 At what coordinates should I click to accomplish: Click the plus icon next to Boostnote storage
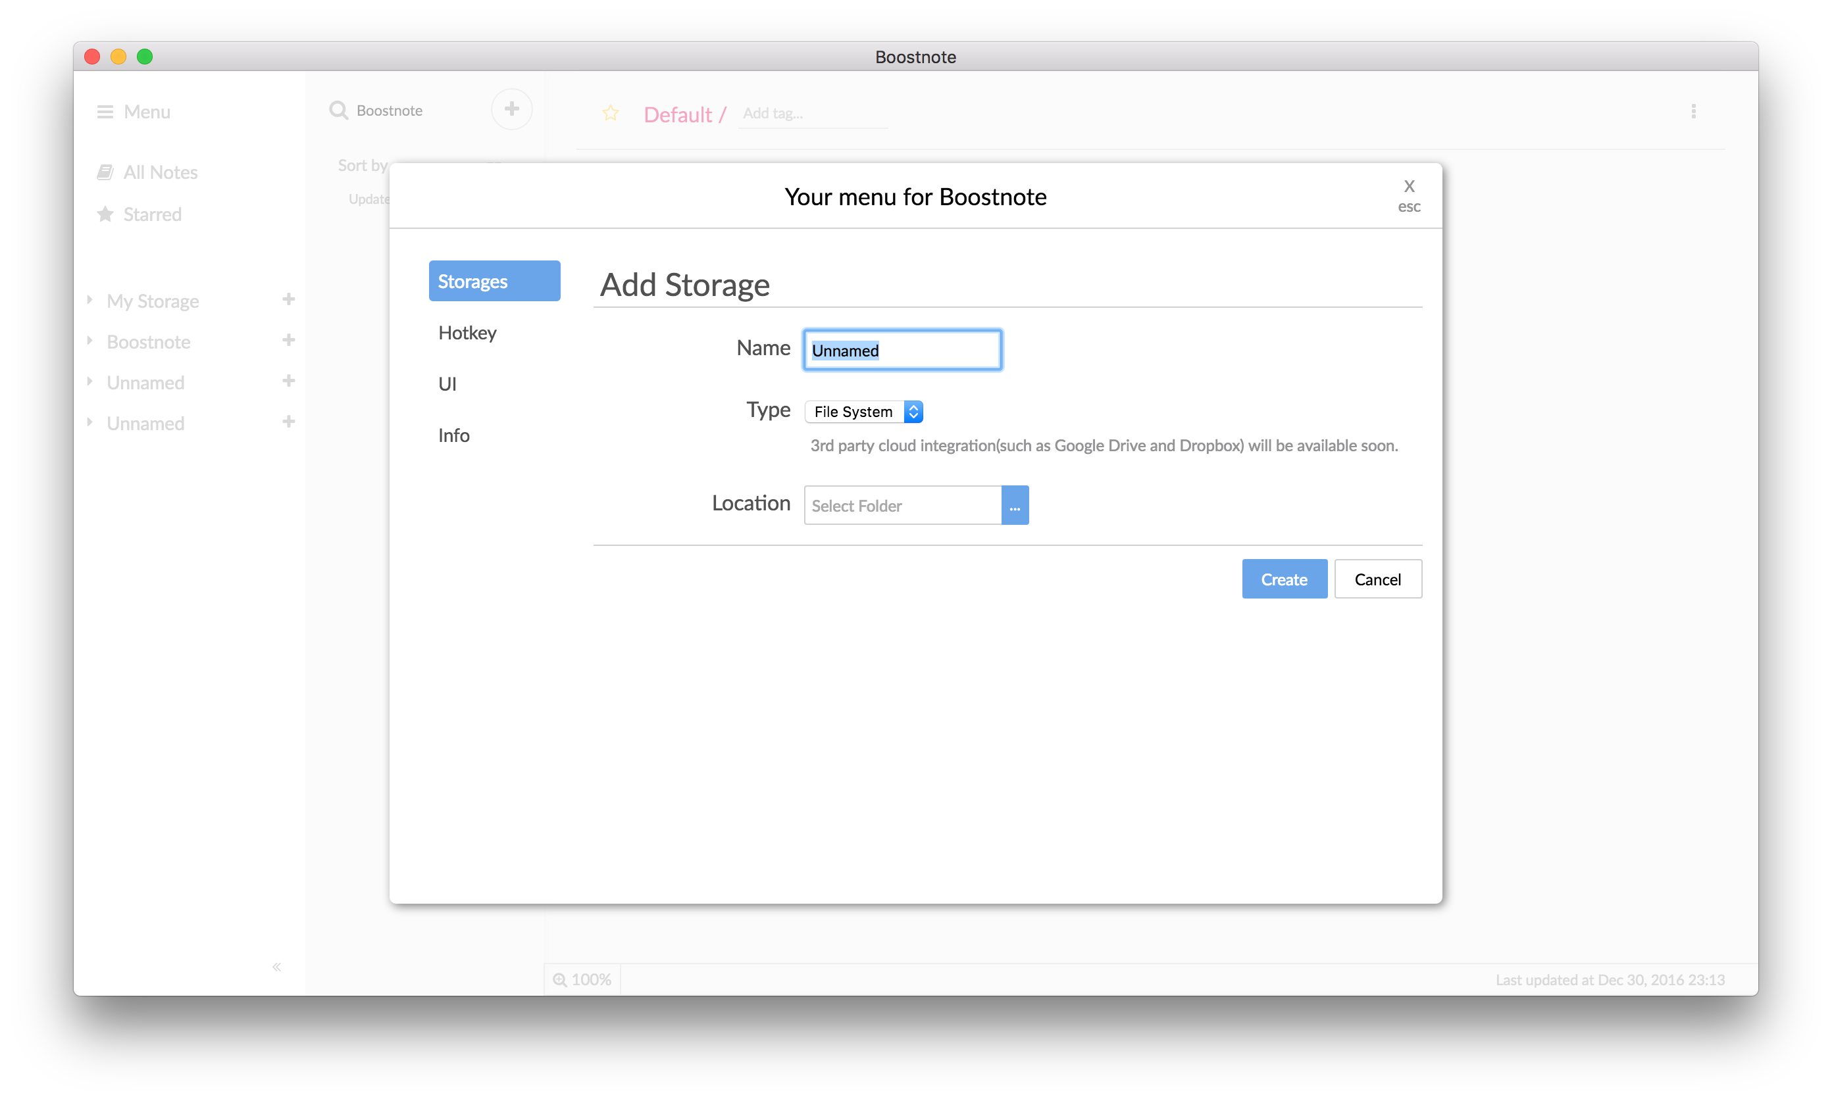click(289, 341)
